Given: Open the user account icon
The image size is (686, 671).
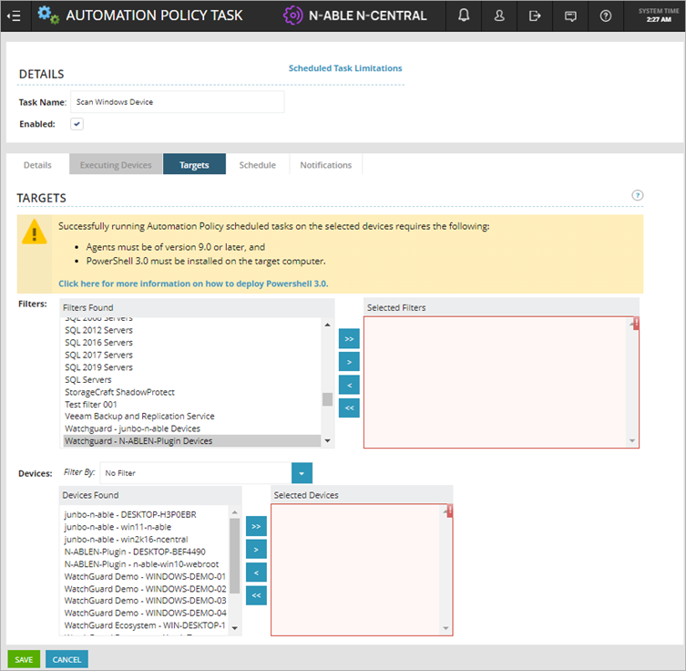Looking at the screenshot, I should 499,15.
